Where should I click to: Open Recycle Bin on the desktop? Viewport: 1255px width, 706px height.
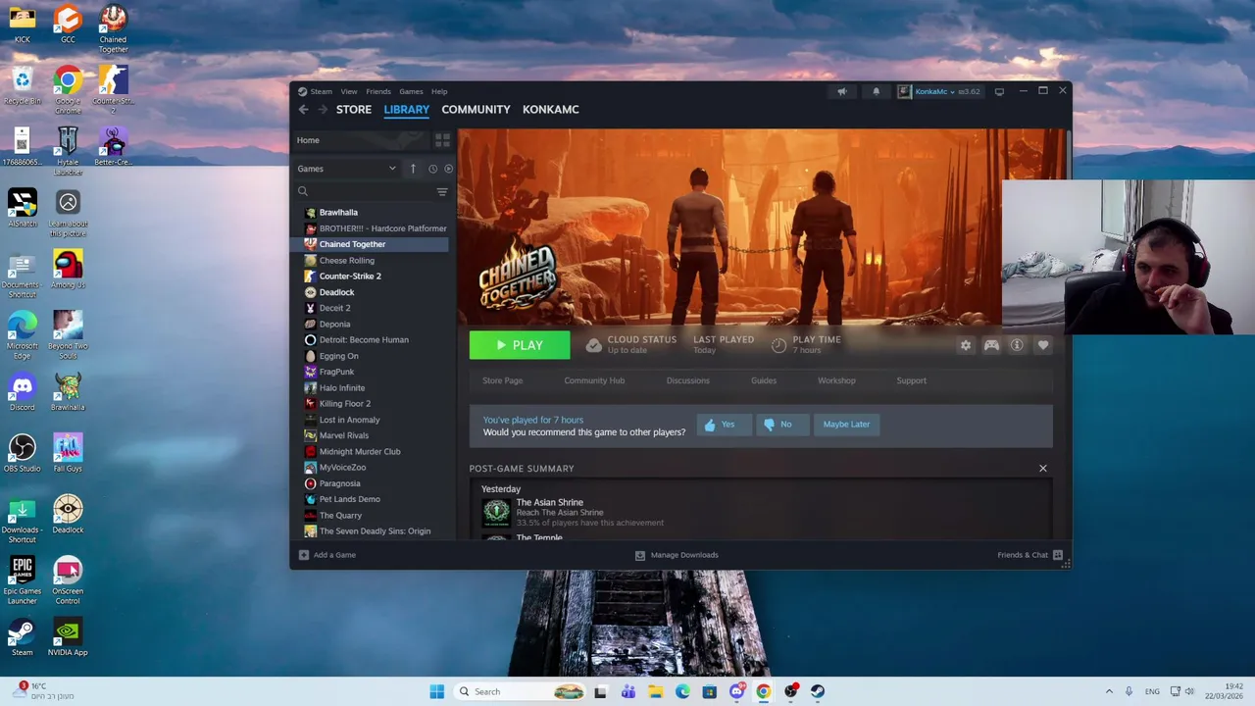point(22,85)
